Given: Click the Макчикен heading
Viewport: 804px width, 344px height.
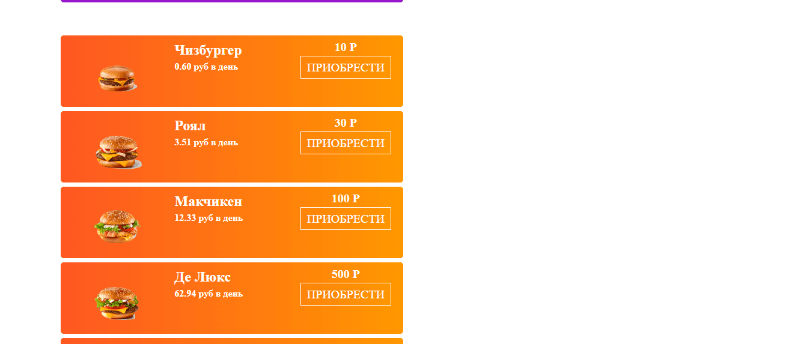Looking at the screenshot, I should tap(208, 202).
